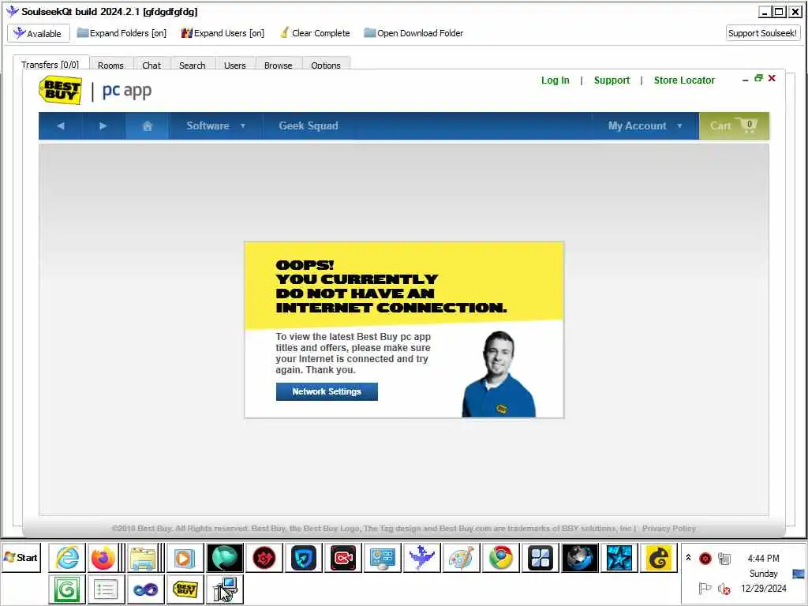The height and width of the screenshot is (606, 808).
Task: Open the paint palette icon in taskbar
Action: 461,558
